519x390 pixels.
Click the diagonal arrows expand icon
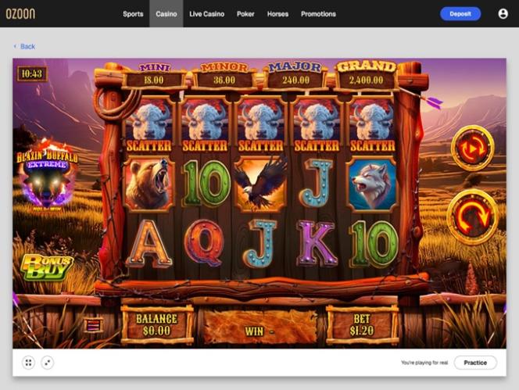48,363
